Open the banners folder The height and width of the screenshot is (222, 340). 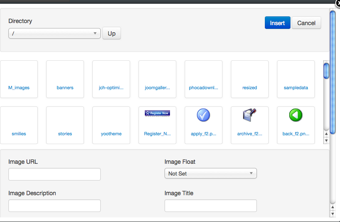tap(65, 80)
